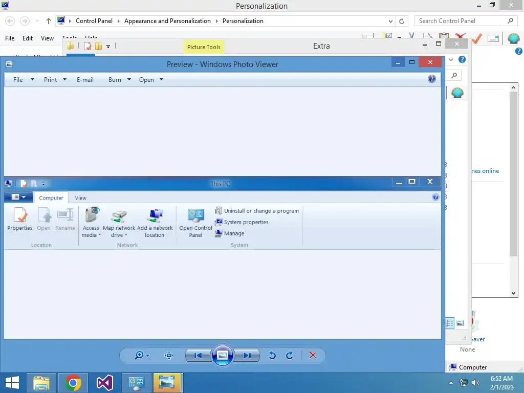The height and width of the screenshot is (393, 524).
Task: Rotate the photo clockwise
Action: [290, 355]
